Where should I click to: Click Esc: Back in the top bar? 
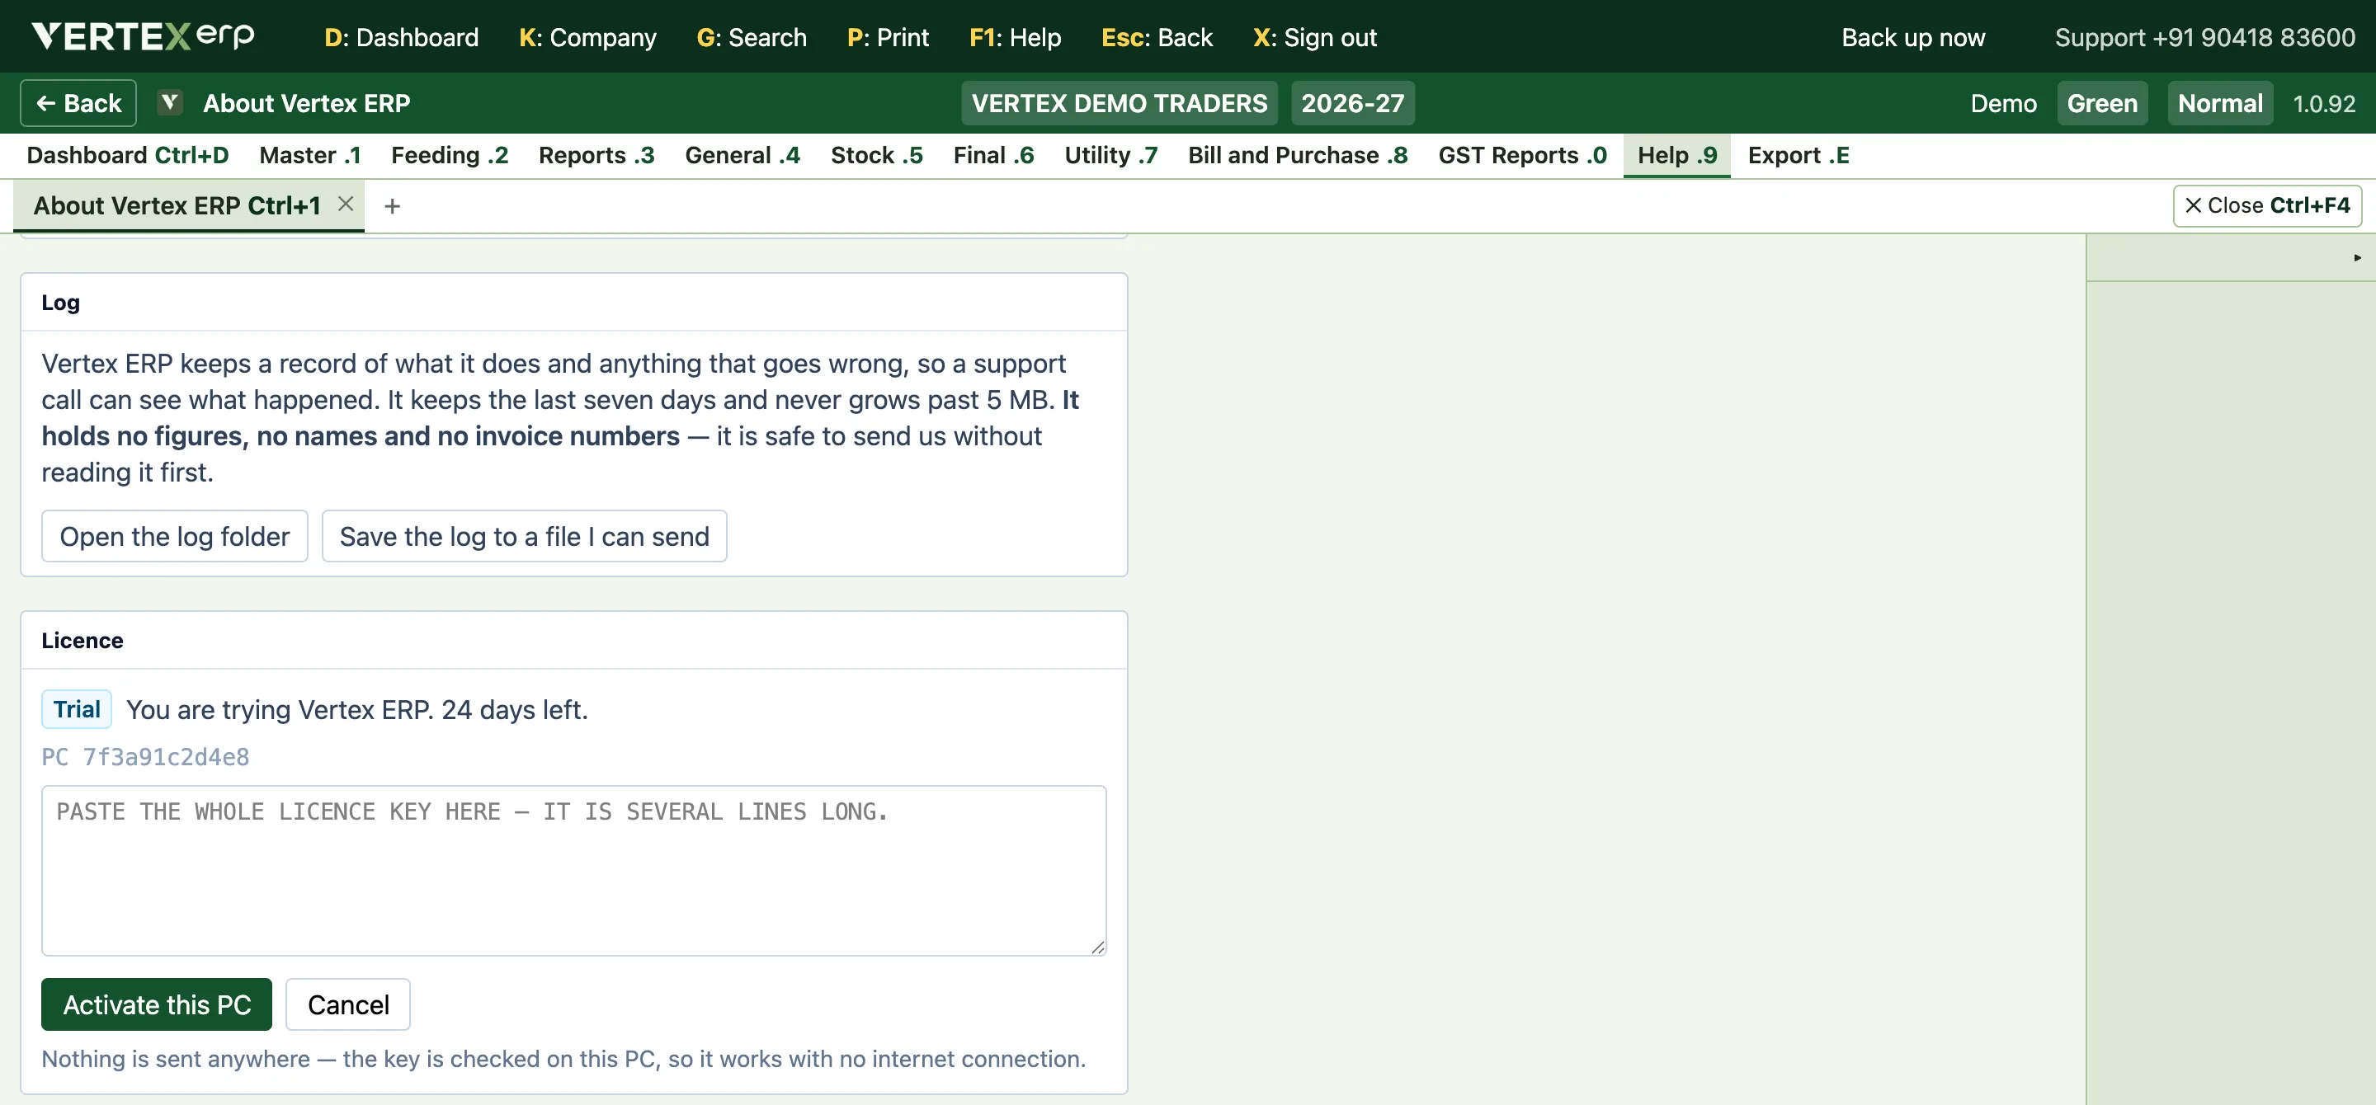[x=1157, y=37]
